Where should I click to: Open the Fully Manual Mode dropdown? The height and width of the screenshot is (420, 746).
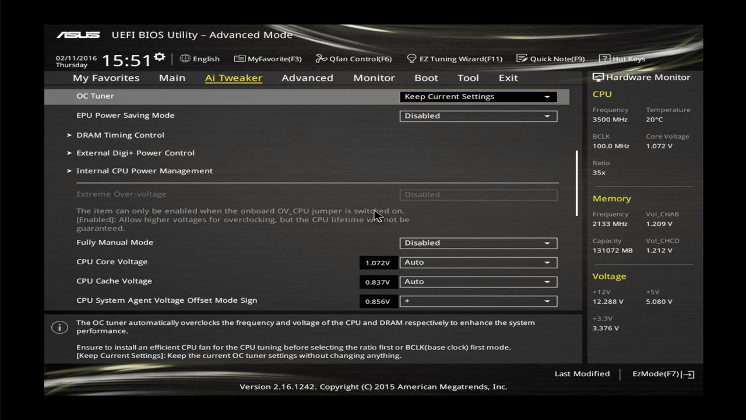coord(478,243)
